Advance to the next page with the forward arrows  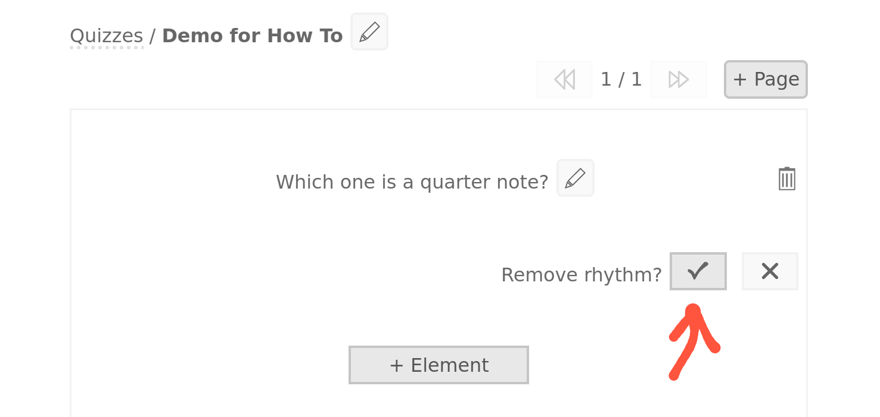click(x=679, y=79)
